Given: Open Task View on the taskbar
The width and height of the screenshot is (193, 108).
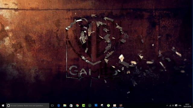Looking at the screenshot, I should pos(52,105).
